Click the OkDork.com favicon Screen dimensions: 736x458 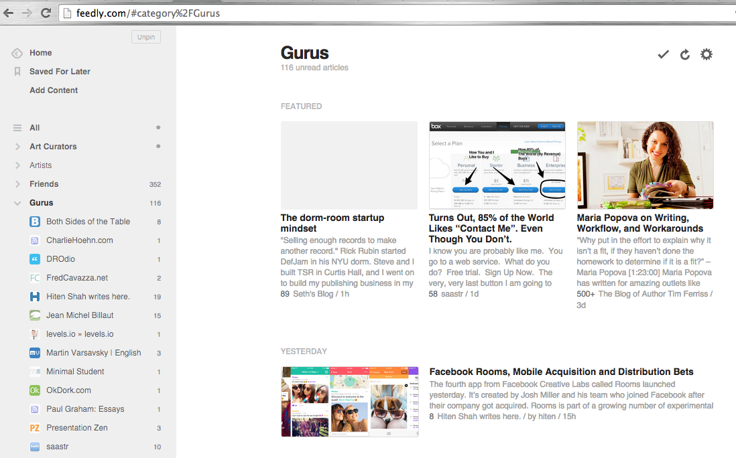(34, 390)
